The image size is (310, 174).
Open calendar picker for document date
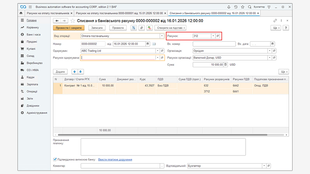(148, 44)
